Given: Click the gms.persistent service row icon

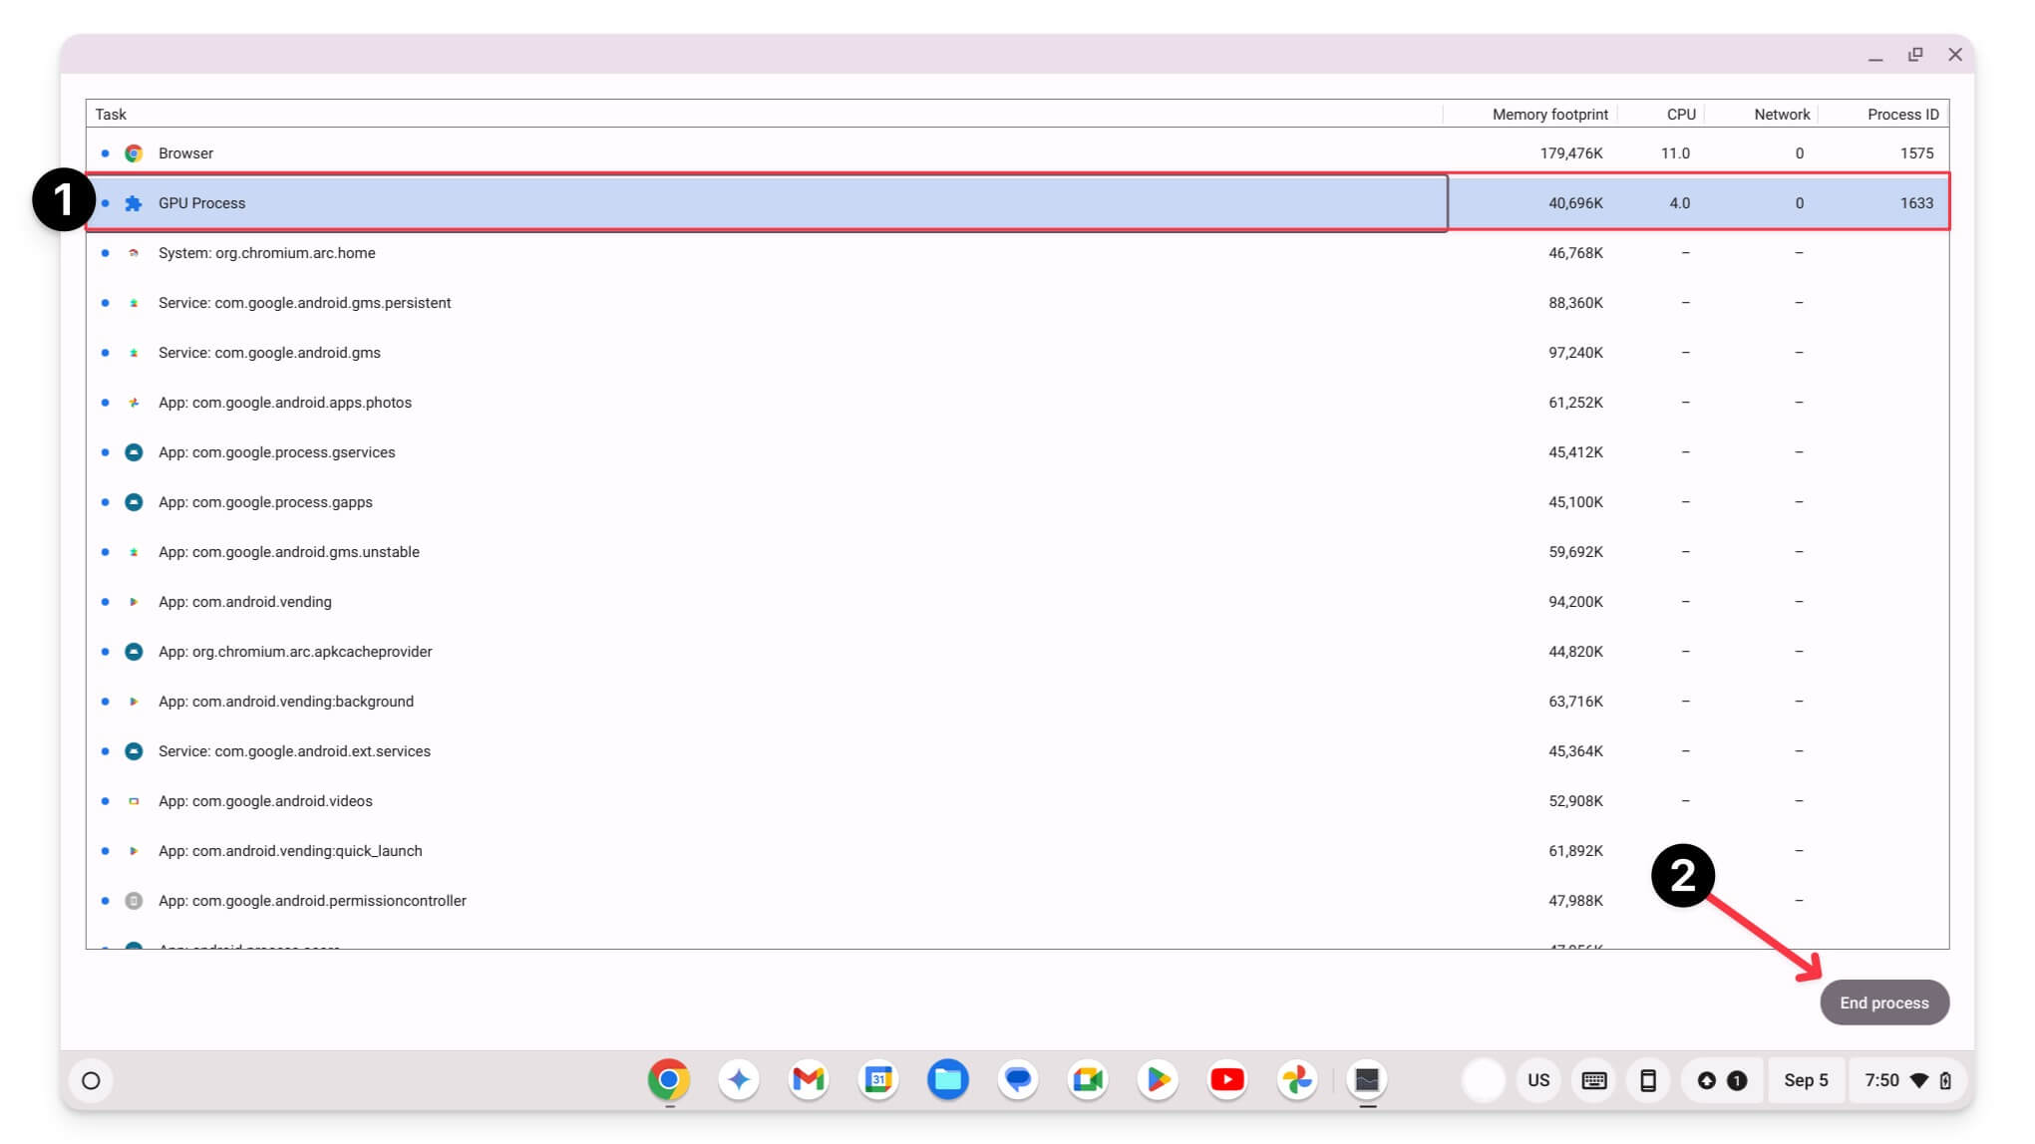Looking at the screenshot, I should tap(134, 303).
